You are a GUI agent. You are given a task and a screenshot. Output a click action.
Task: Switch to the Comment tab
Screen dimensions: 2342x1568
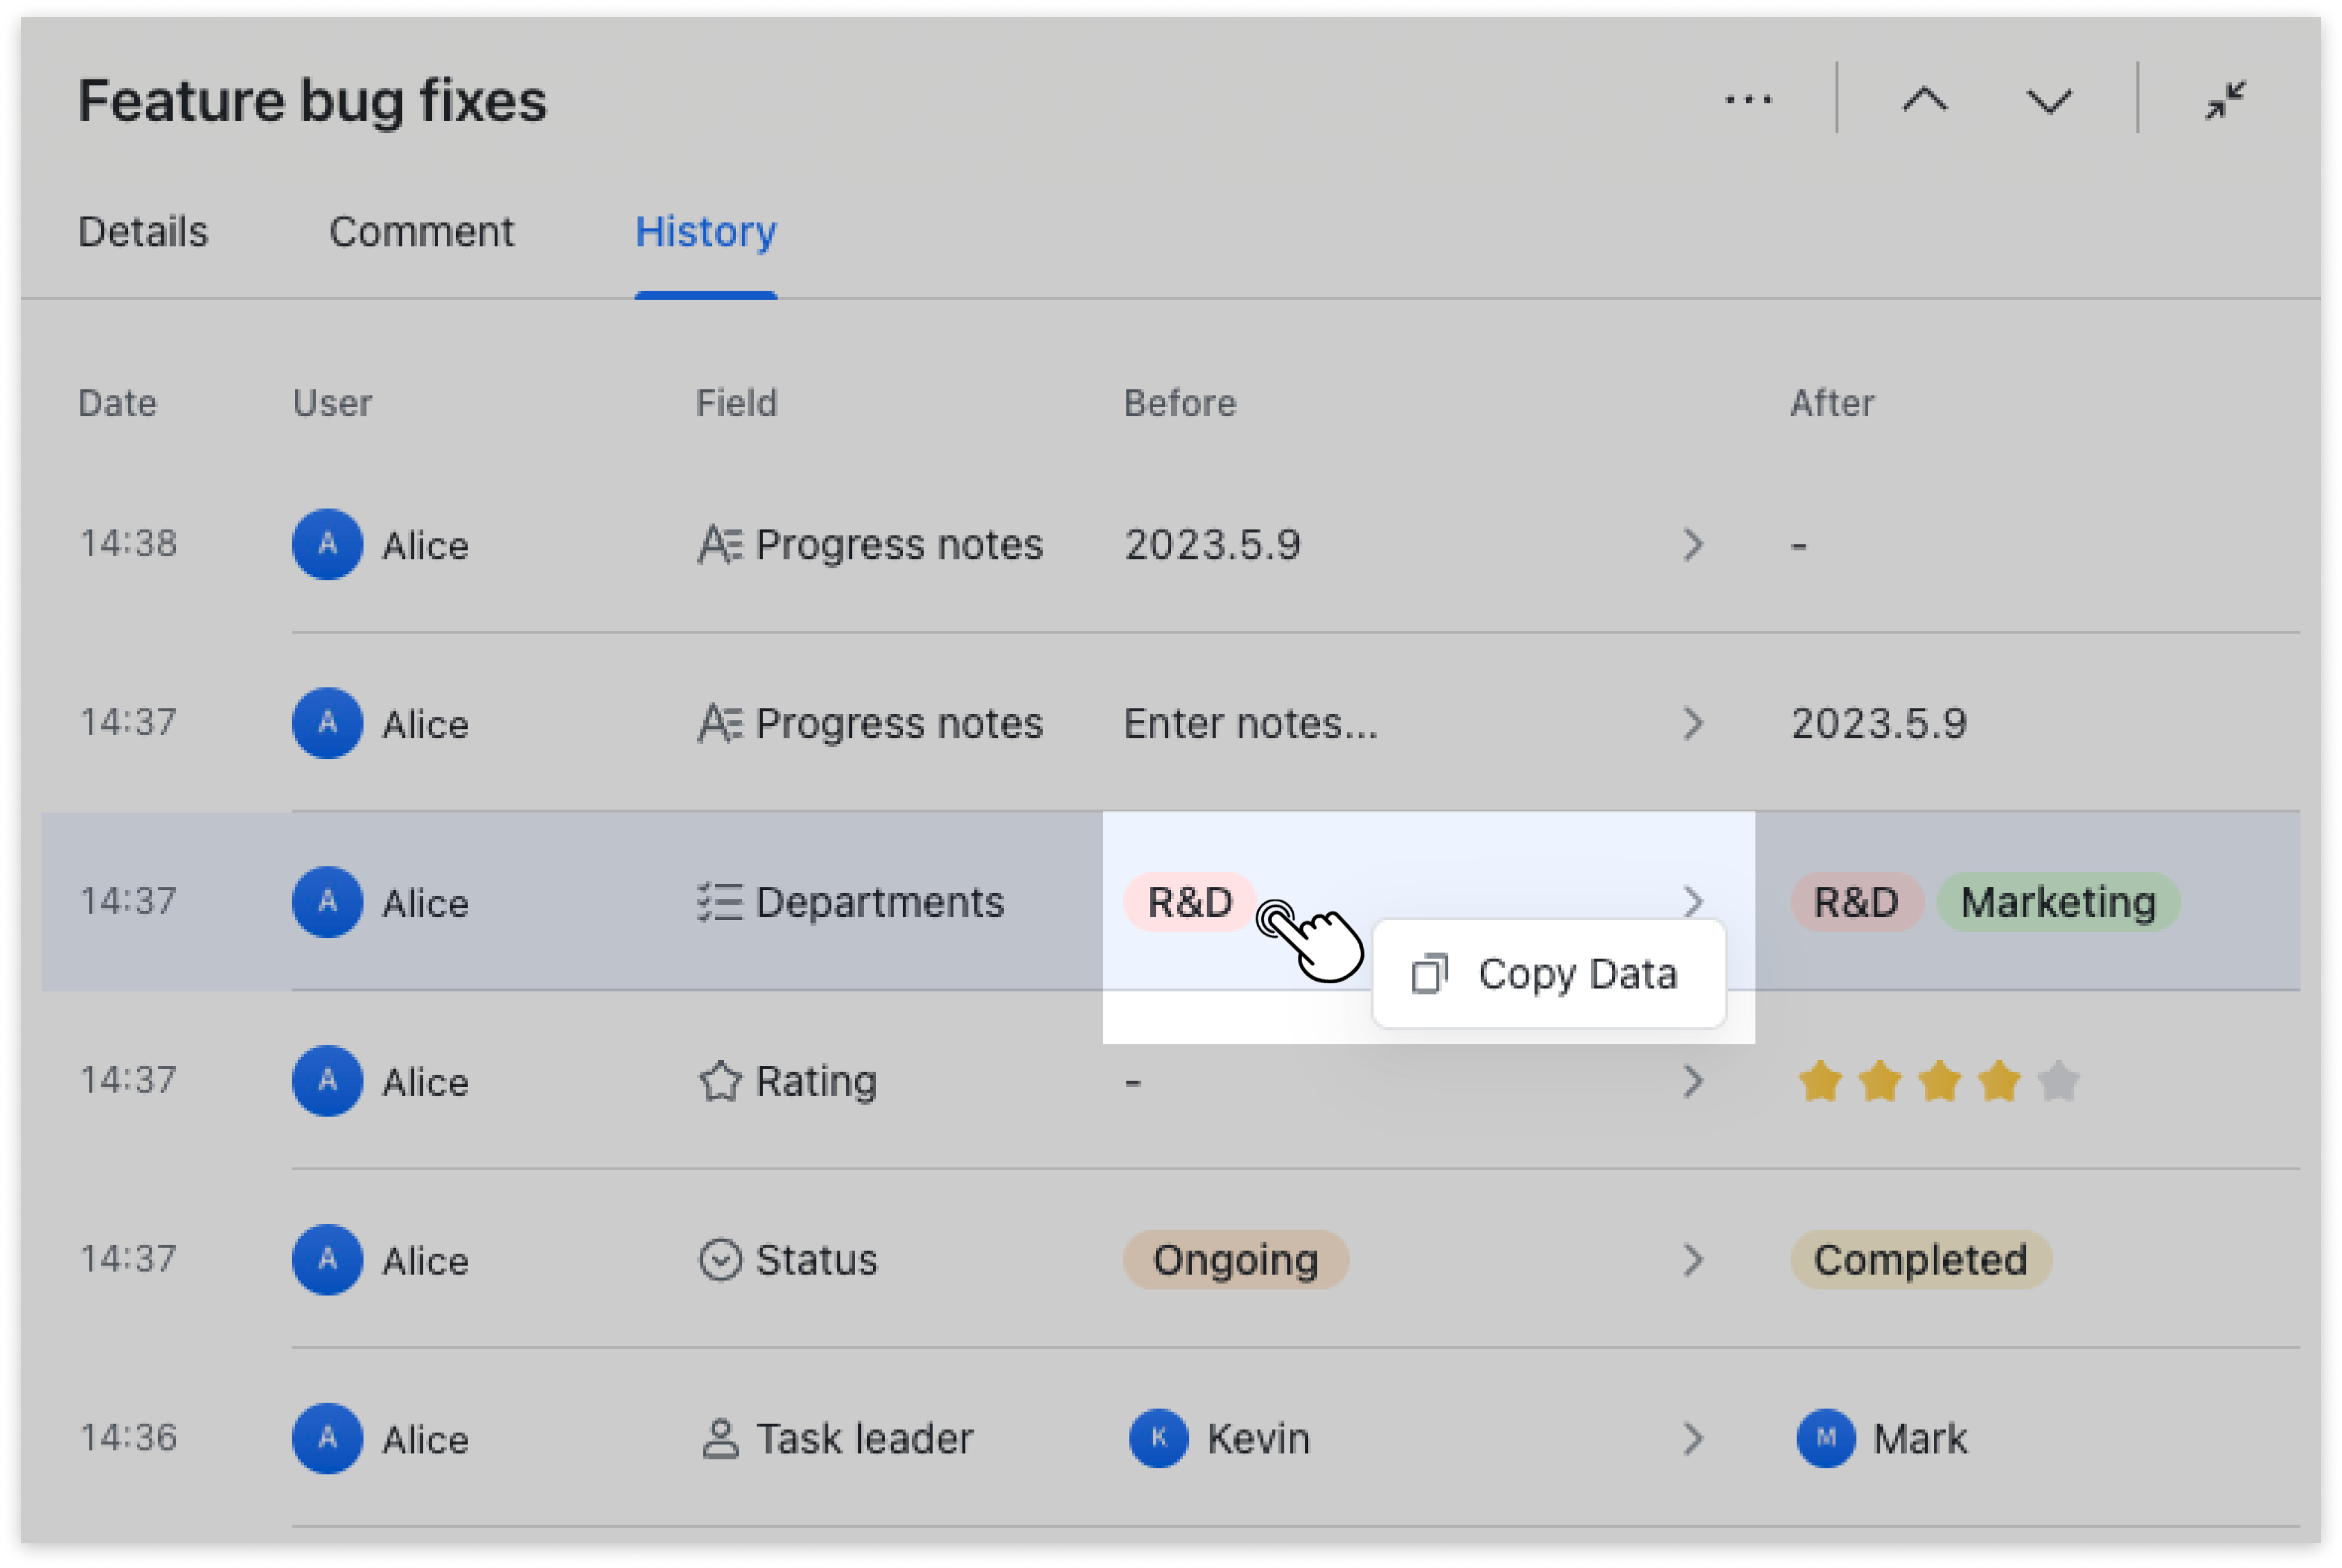(x=423, y=232)
